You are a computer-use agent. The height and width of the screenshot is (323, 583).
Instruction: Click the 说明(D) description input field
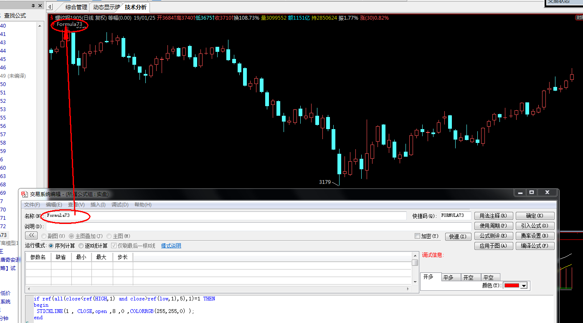coord(259,226)
